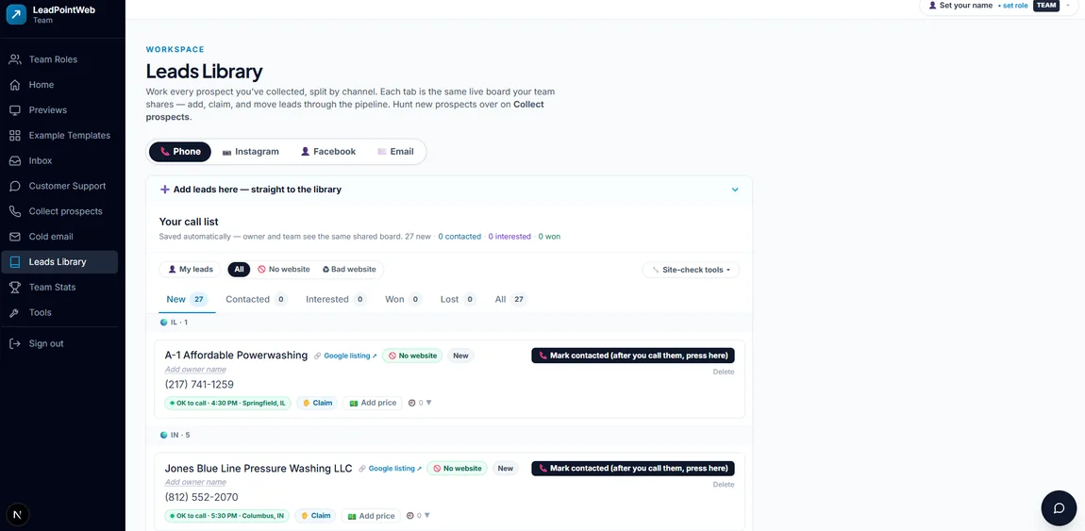
Task: Click the set role link
Action: [x=1014, y=5]
